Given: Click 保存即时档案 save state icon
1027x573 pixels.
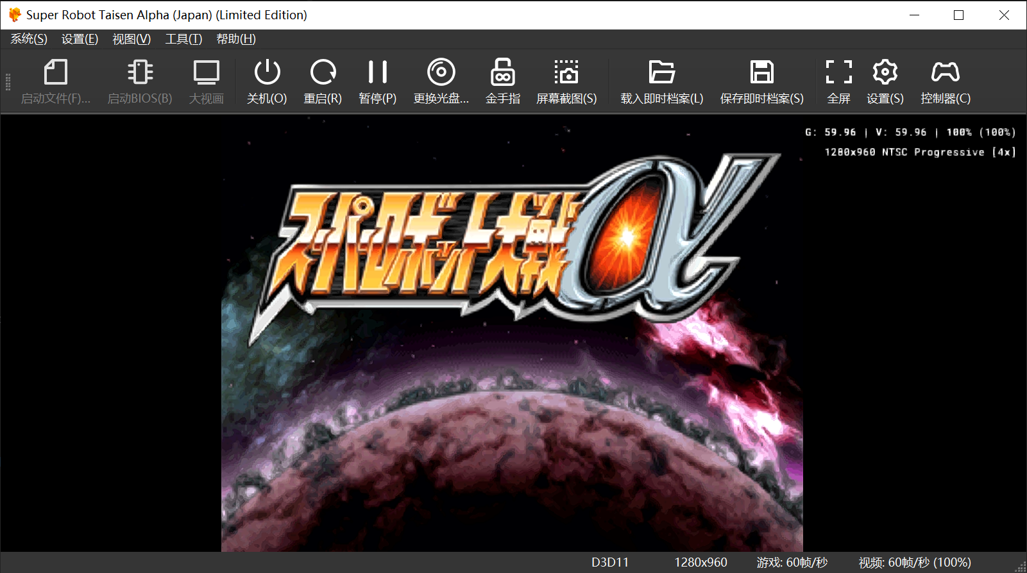Looking at the screenshot, I should pyautogui.click(x=762, y=72).
